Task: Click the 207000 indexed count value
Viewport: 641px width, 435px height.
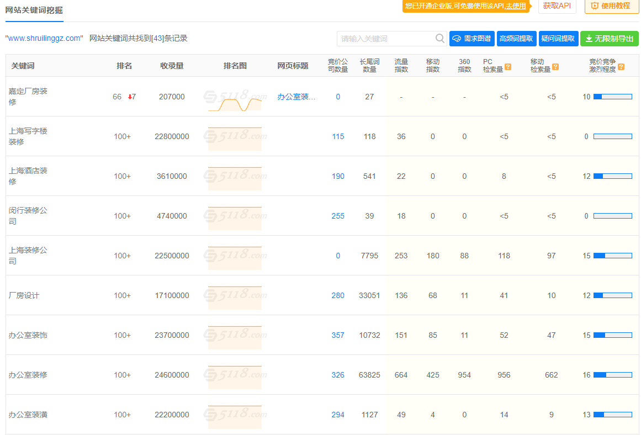Action: coord(172,97)
